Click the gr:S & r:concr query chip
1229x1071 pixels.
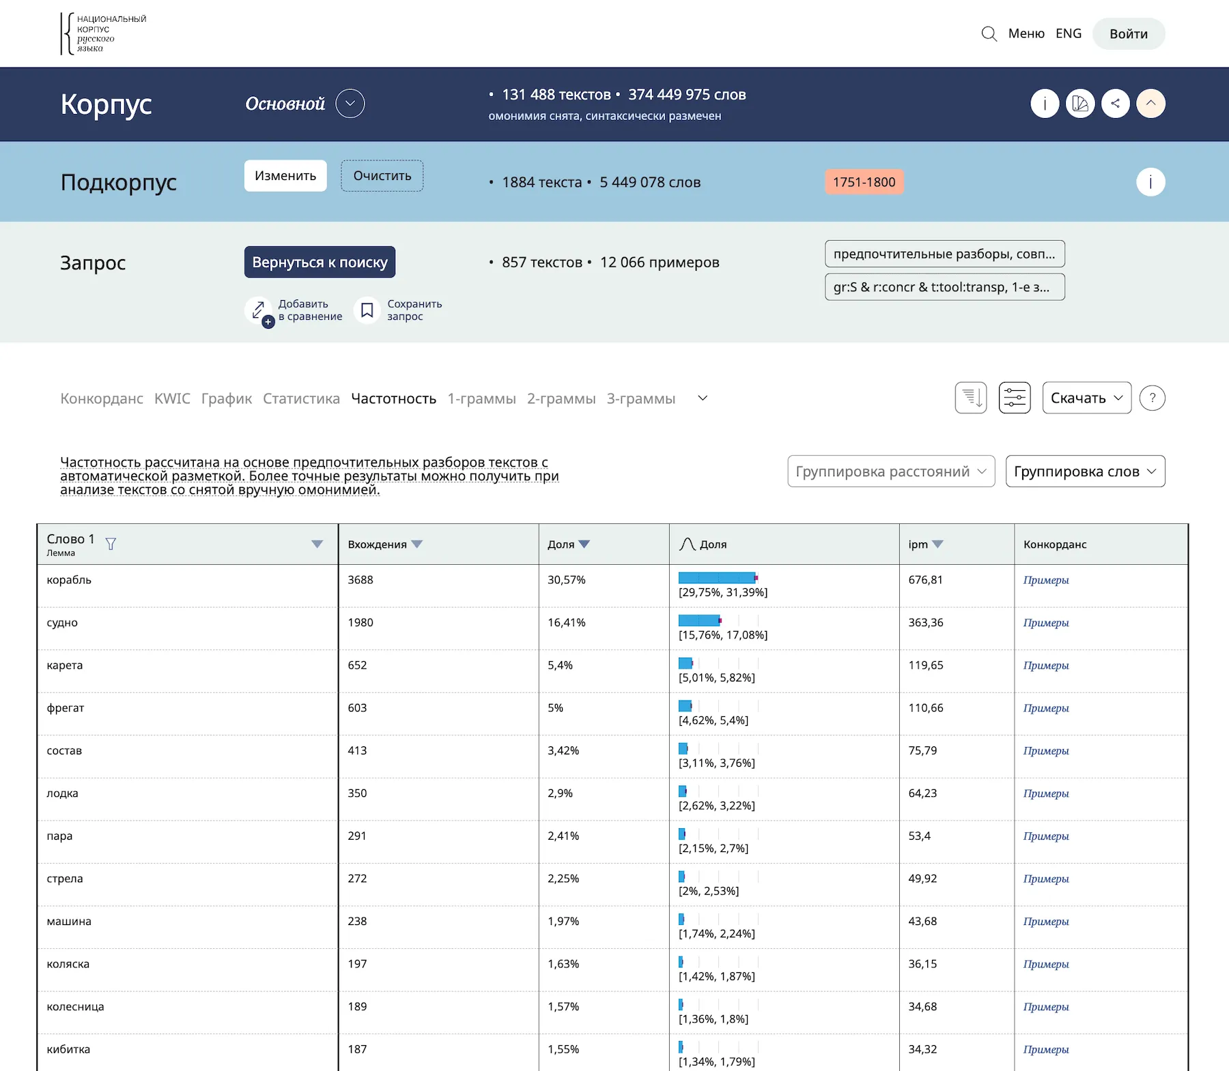pos(944,287)
